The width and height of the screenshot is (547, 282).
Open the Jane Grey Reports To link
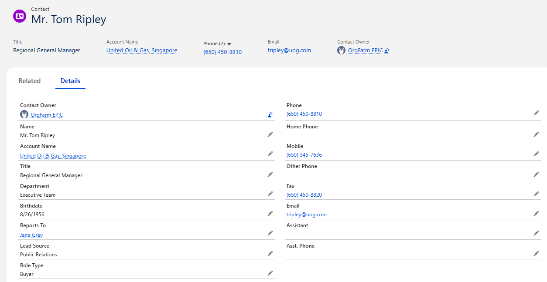[31, 235]
